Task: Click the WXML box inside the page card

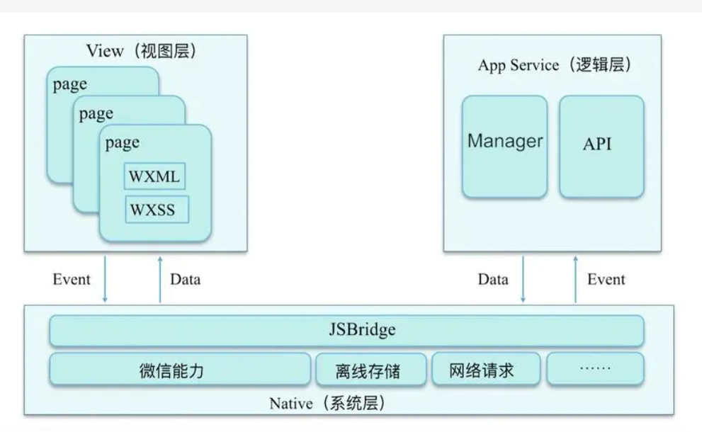Action: [x=154, y=176]
